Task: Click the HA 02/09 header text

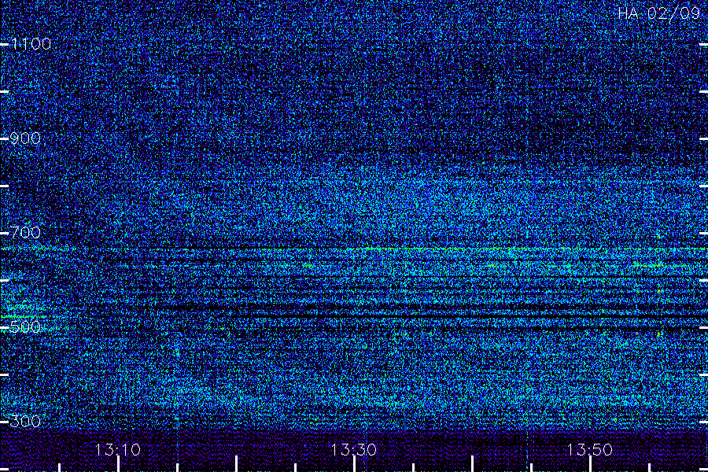Action: pos(658,13)
